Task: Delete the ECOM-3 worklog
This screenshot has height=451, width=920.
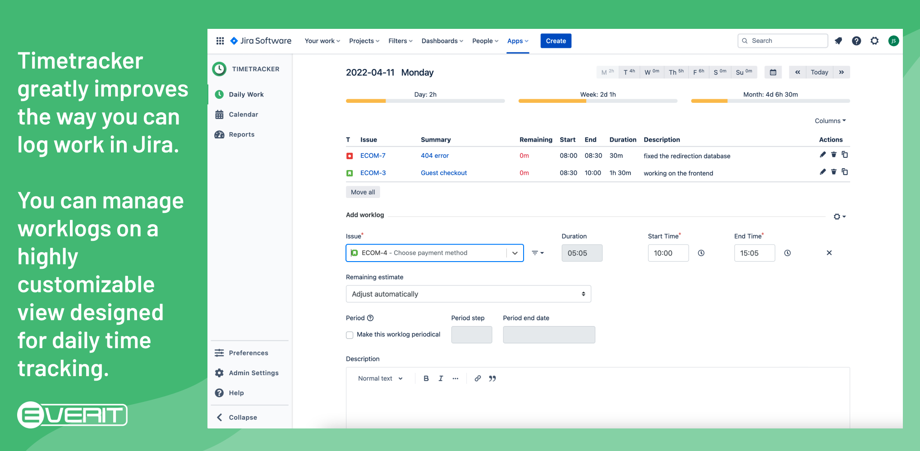Action: [x=834, y=172]
